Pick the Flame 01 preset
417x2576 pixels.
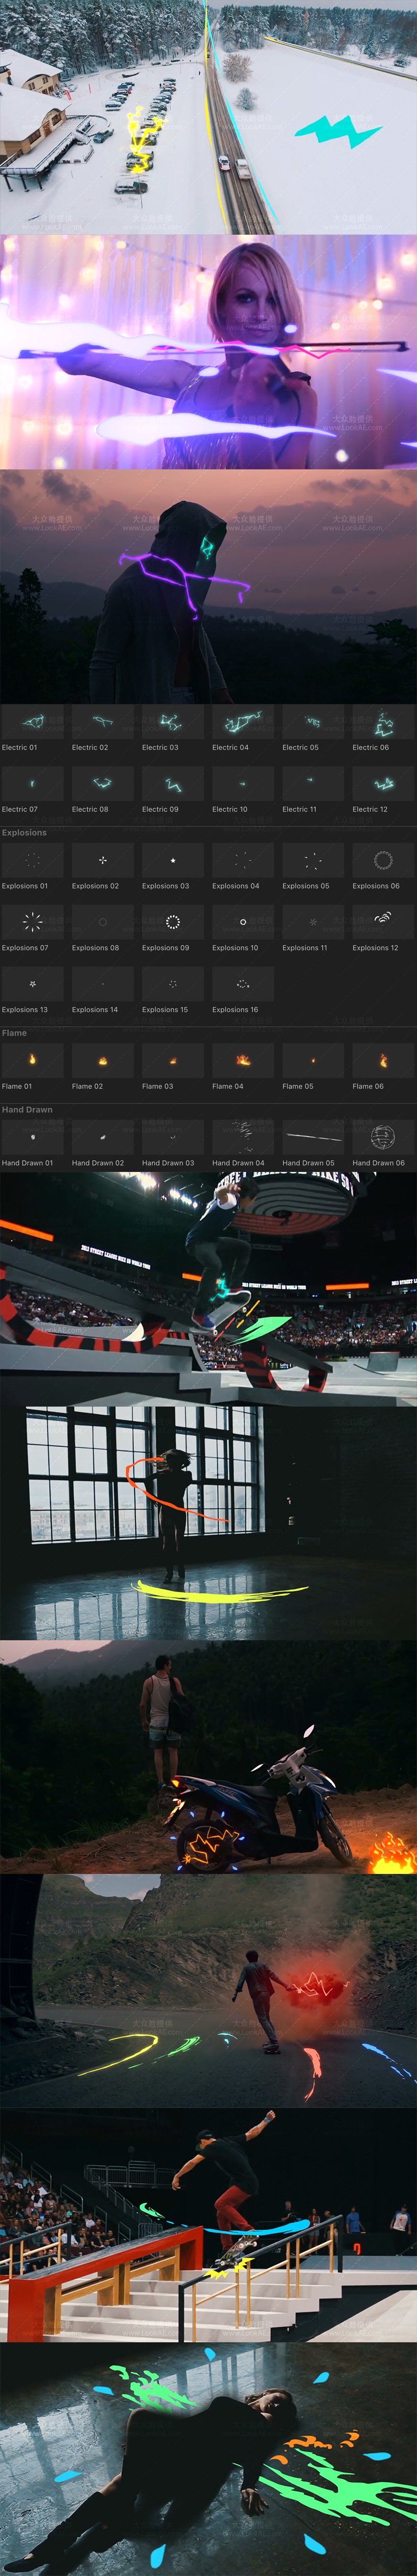33,1060
